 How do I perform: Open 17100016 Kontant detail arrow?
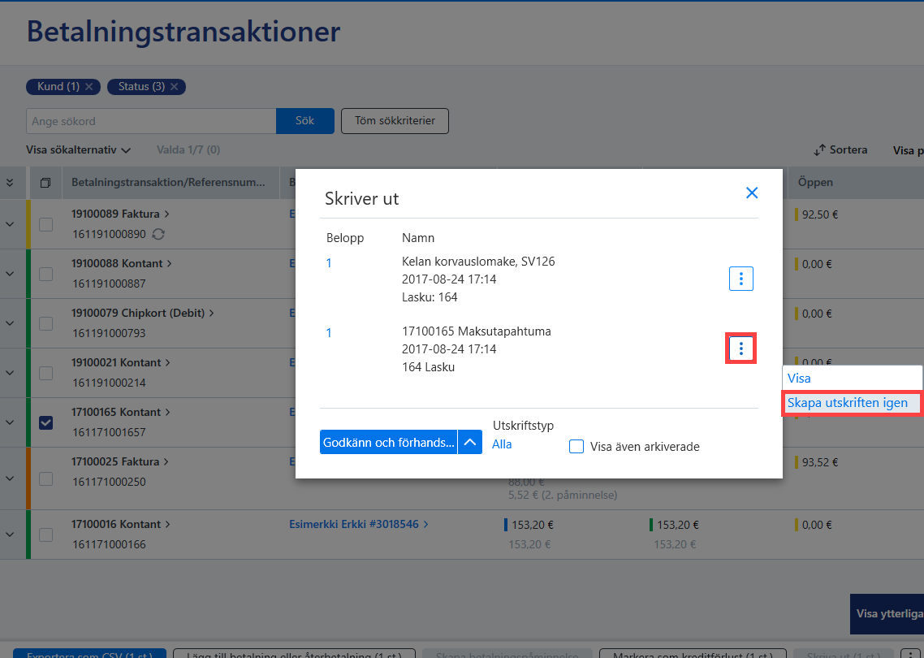[167, 524]
